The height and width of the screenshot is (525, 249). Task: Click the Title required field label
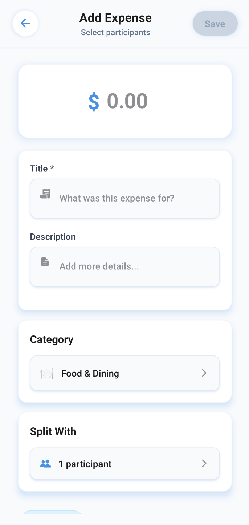(42, 168)
